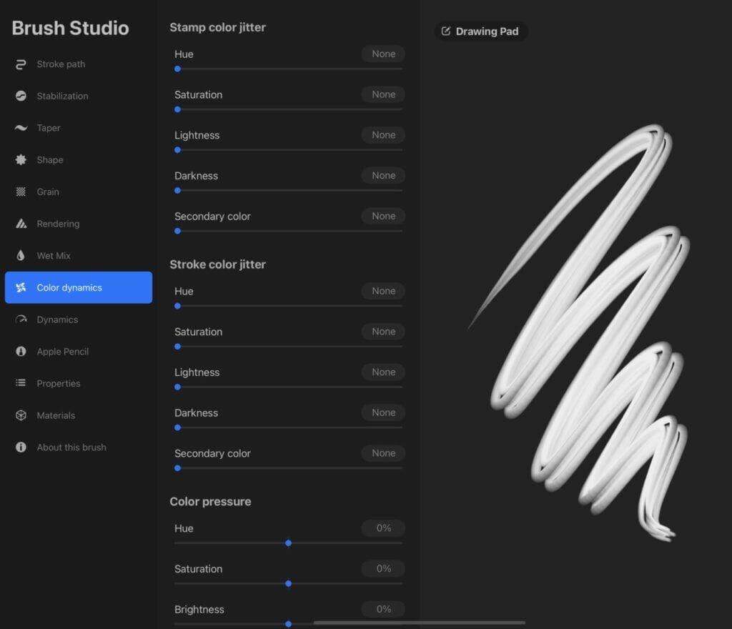Open the Drawing Pad button
Viewport: 732px width, 629px height.
[481, 31]
